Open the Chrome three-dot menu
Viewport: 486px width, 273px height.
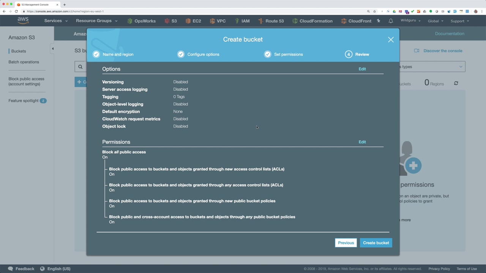(481, 11)
